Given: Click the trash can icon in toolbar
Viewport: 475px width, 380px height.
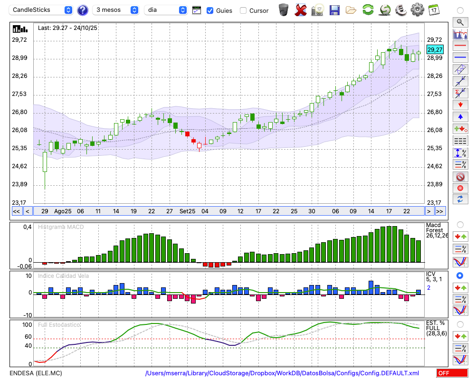Looking at the screenshot, I should pyautogui.click(x=284, y=10).
